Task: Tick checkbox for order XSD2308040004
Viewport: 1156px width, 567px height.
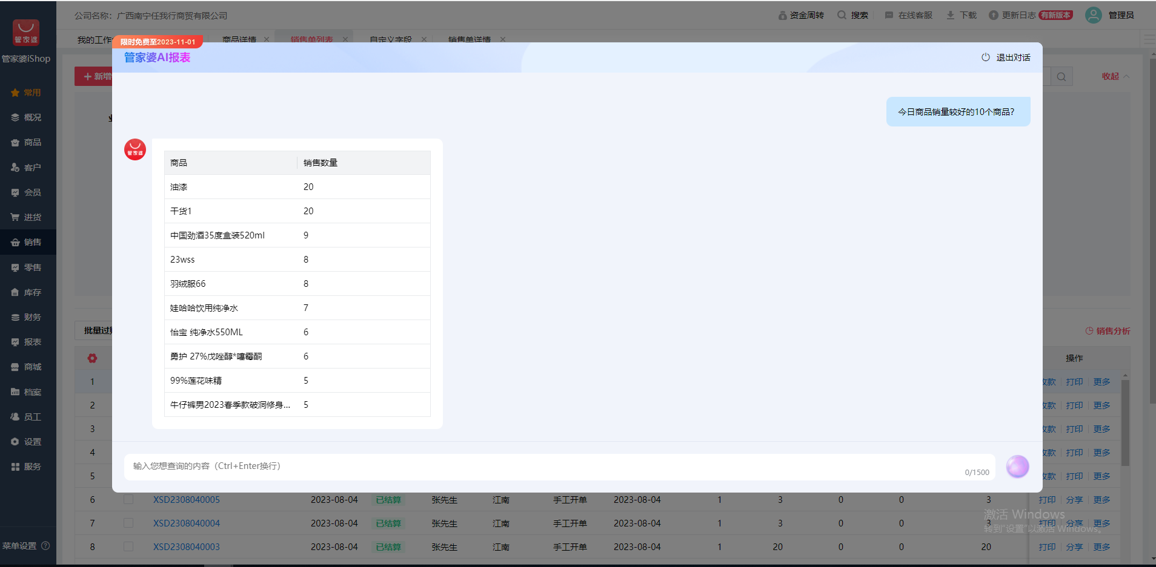Action: (128, 523)
